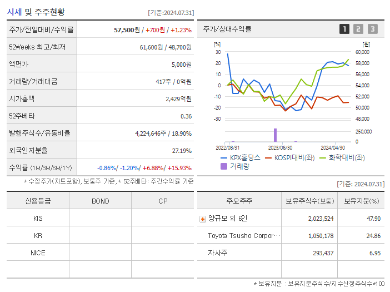Click the 외국인지분율 row label

point(28,150)
